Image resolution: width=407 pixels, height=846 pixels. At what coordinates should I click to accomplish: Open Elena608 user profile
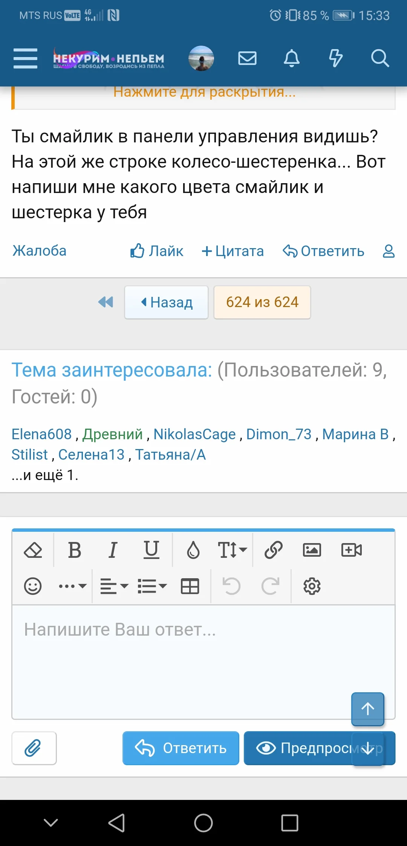41,434
